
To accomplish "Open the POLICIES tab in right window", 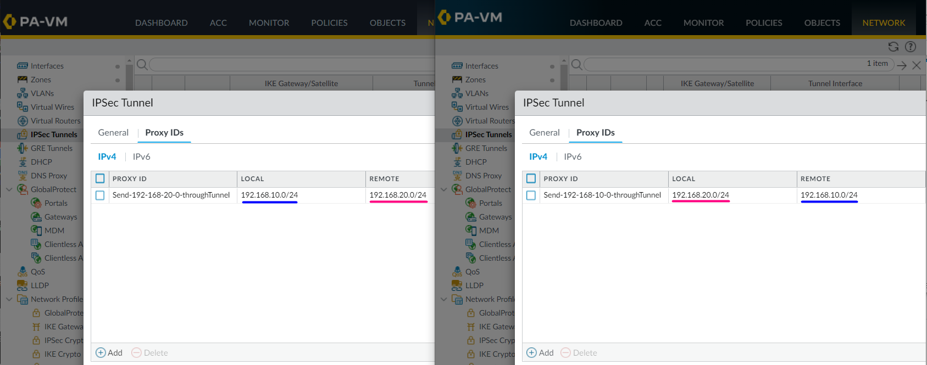I will point(764,23).
